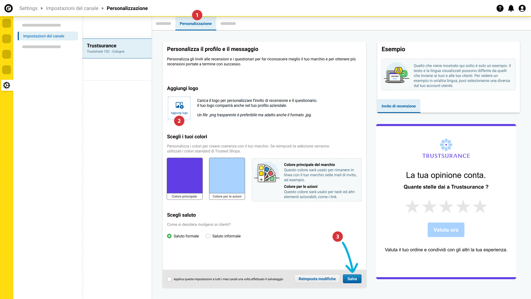Image resolution: width=531 pixels, height=299 pixels.
Task: Click the eTrusted logo icon
Action: pos(9,8)
